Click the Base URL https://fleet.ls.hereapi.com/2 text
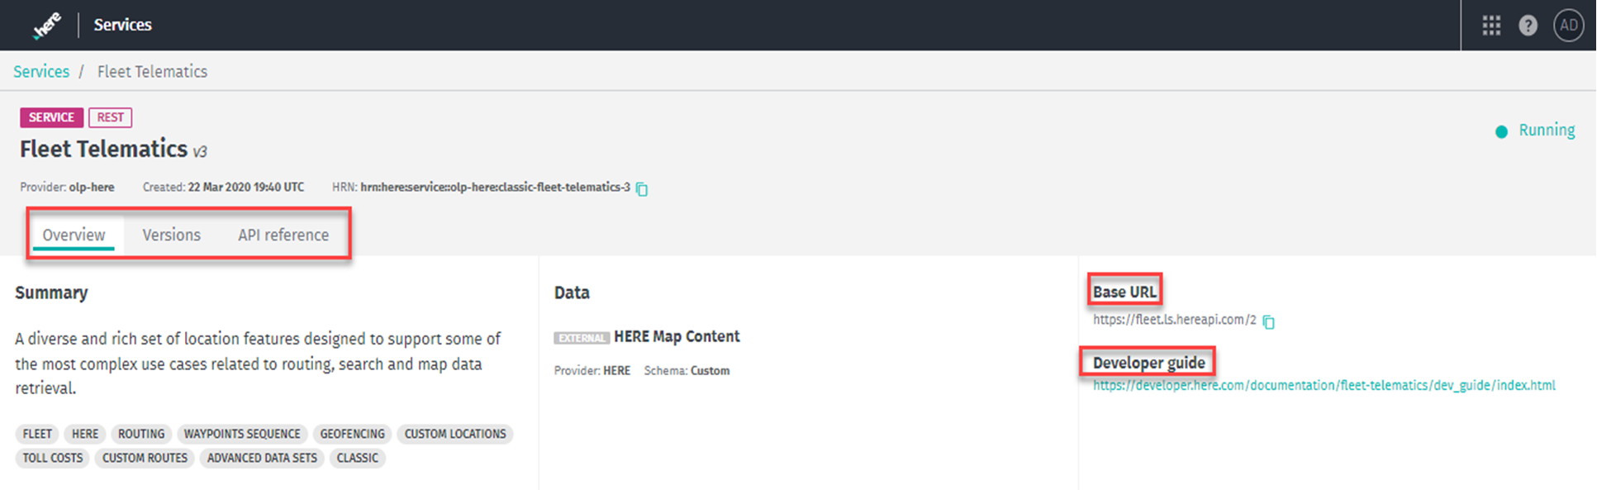This screenshot has height=490, width=1597. point(1174,320)
